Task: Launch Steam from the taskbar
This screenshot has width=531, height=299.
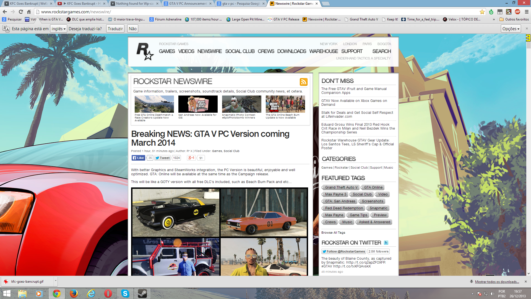Action: pos(142,293)
